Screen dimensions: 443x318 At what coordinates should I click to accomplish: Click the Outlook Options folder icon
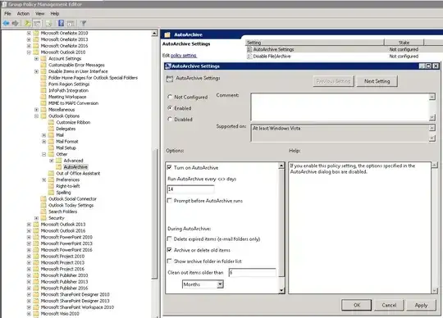(43, 116)
